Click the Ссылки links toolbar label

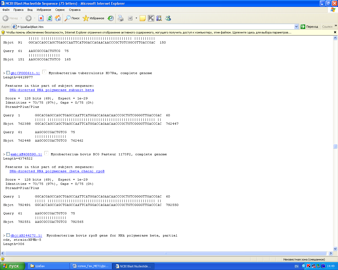click(327, 27)
